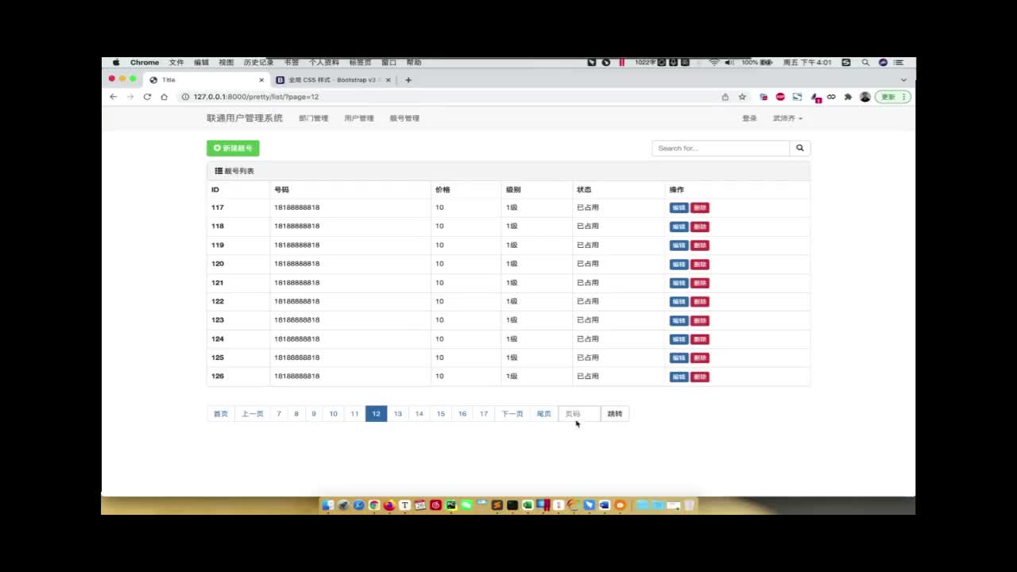
Task: Go back with the browser back arrow
Action: point(113,97)
